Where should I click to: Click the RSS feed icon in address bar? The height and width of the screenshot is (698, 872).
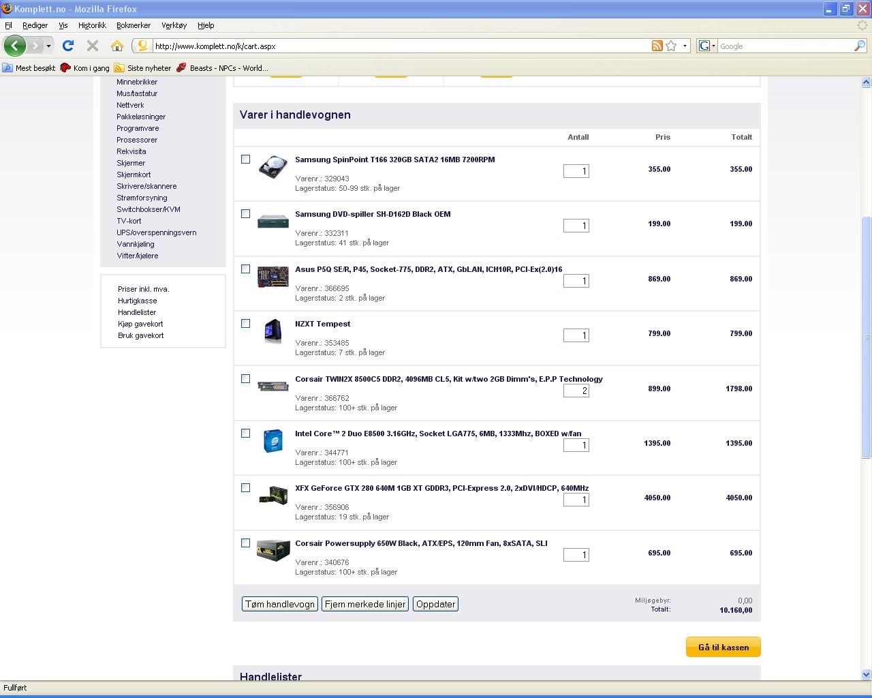(657, 46)
